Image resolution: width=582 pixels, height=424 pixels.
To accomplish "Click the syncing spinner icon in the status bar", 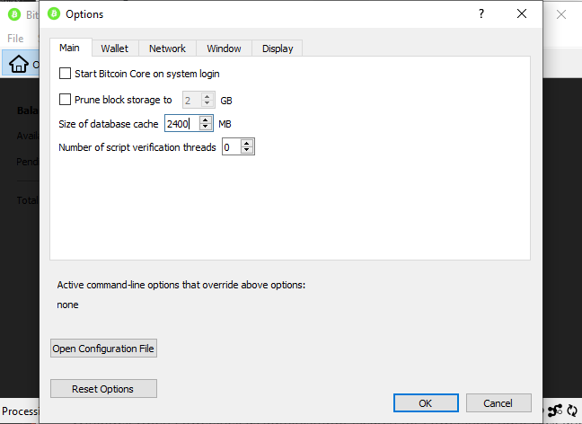I will click(x=572, y=411).
